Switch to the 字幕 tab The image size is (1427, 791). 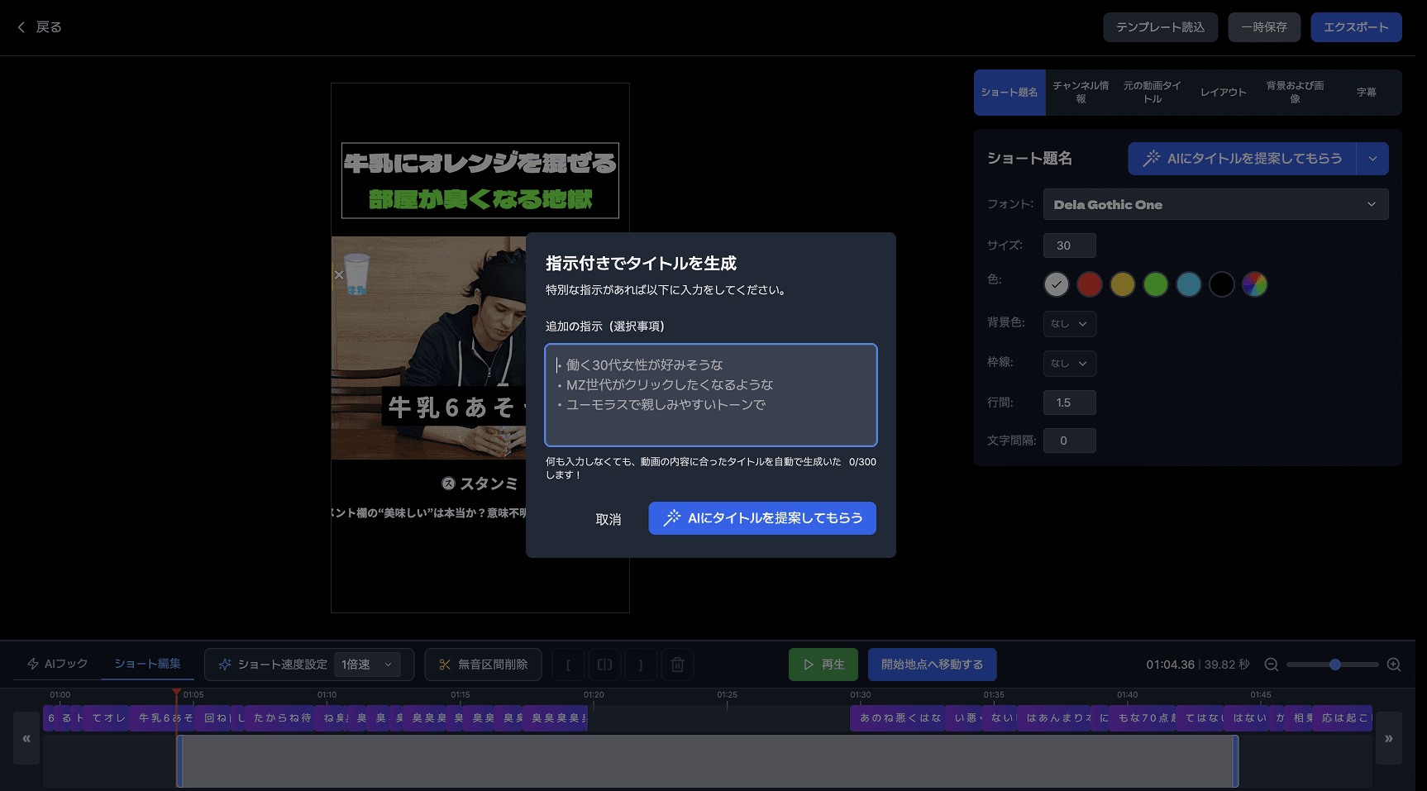pos(1367,93)
